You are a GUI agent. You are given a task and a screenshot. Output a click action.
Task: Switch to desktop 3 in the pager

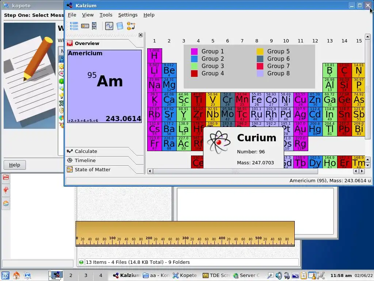coord(85,275)
